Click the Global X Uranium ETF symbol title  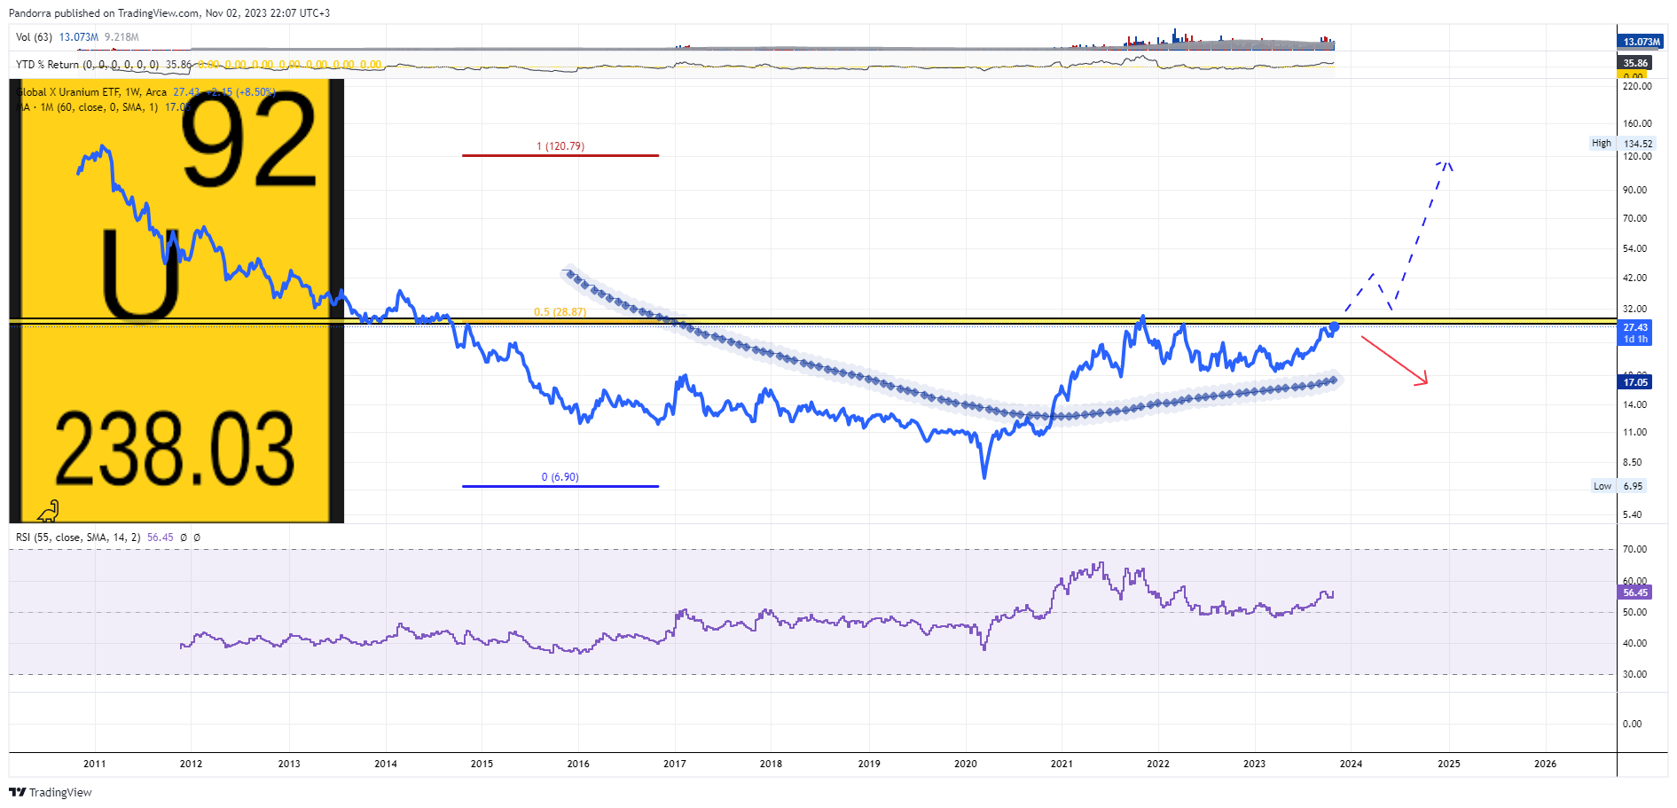(92, 92)
